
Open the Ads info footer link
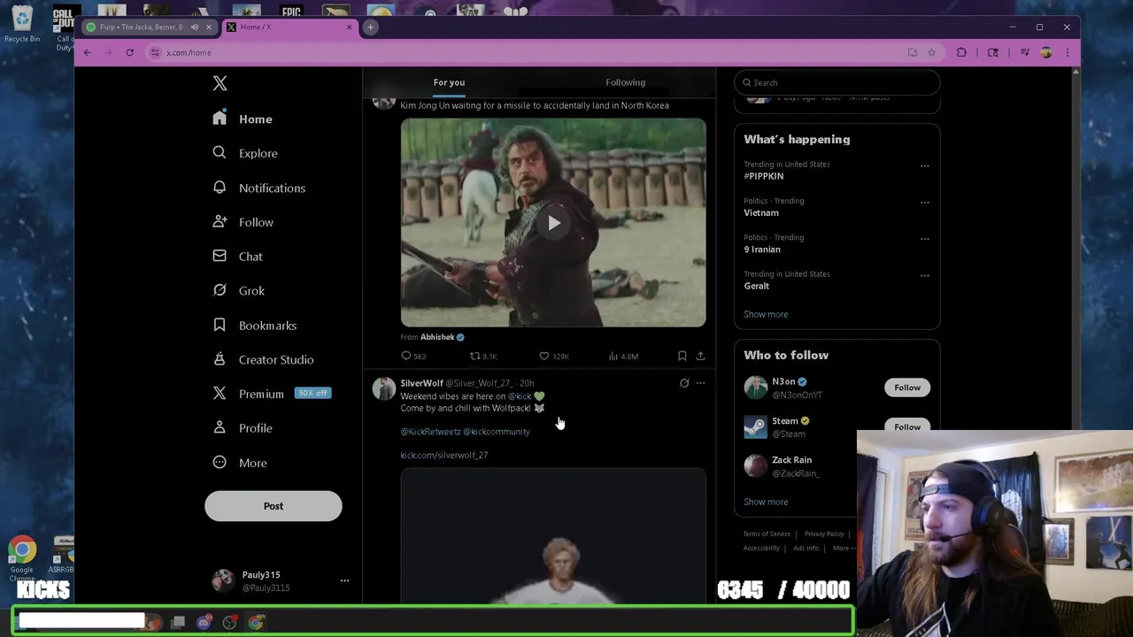805,548
